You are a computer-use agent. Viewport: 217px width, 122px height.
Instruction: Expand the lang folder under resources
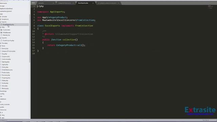[3, 115]
